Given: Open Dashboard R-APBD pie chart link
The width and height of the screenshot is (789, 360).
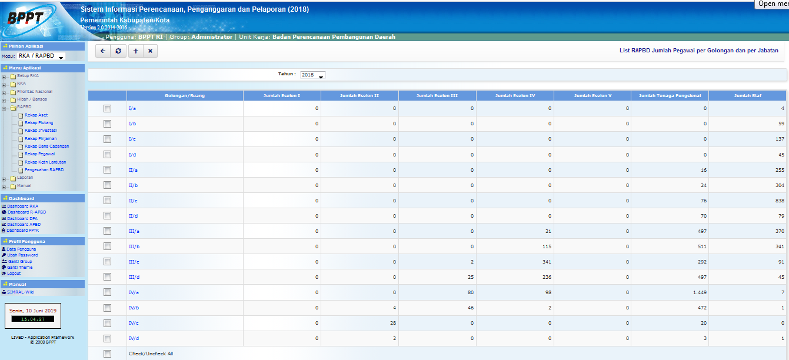Looking at the screenshot, I should click(26, 212).
